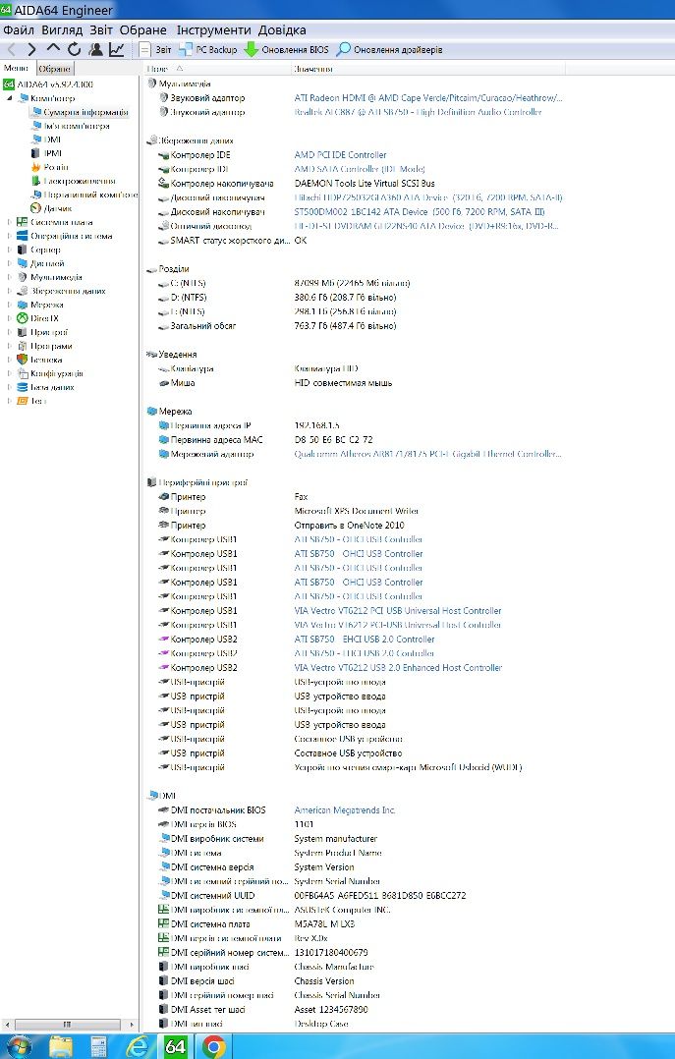
Task: Open Internet Explorer from the taskbar
Action: coord(138,1047)
